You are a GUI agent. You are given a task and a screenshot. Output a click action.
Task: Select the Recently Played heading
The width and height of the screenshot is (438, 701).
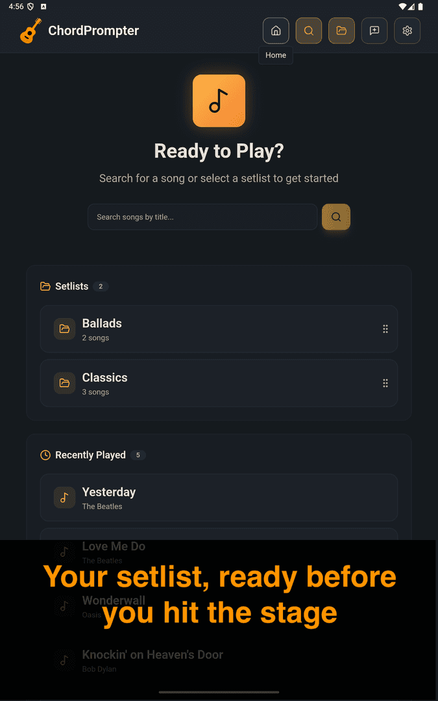click(x=90, y=455)
